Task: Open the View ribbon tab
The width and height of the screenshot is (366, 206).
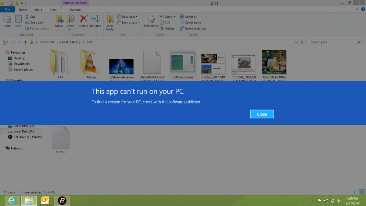Action: 53,10
